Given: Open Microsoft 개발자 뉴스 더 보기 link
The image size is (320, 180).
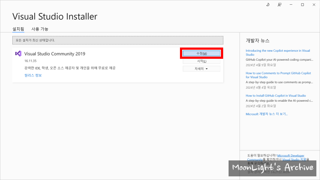Looking at the screenshot, I should (x=267, y=114).
